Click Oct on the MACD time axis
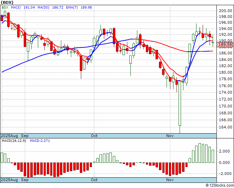 pyautogui.click(x=94, y=180)
